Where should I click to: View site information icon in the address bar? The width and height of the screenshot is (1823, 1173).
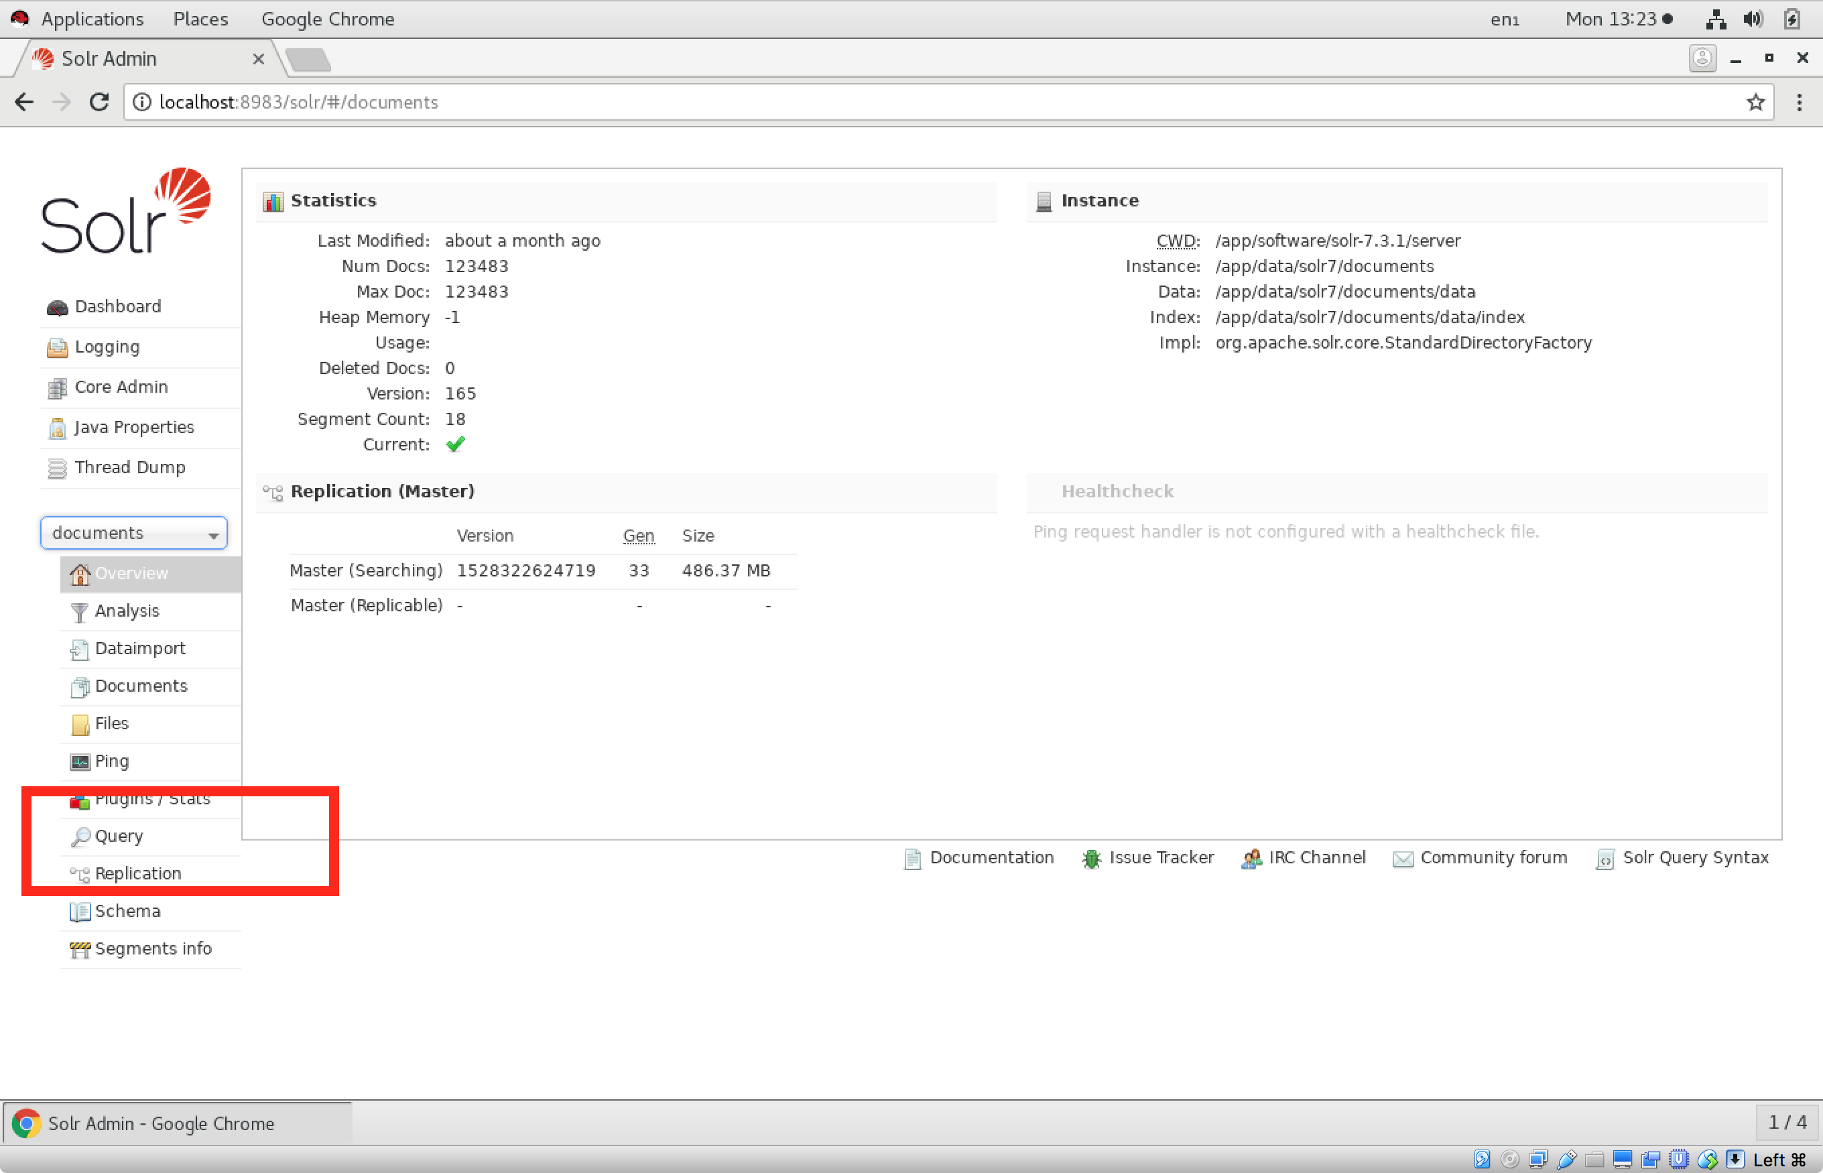coord(141,102)
